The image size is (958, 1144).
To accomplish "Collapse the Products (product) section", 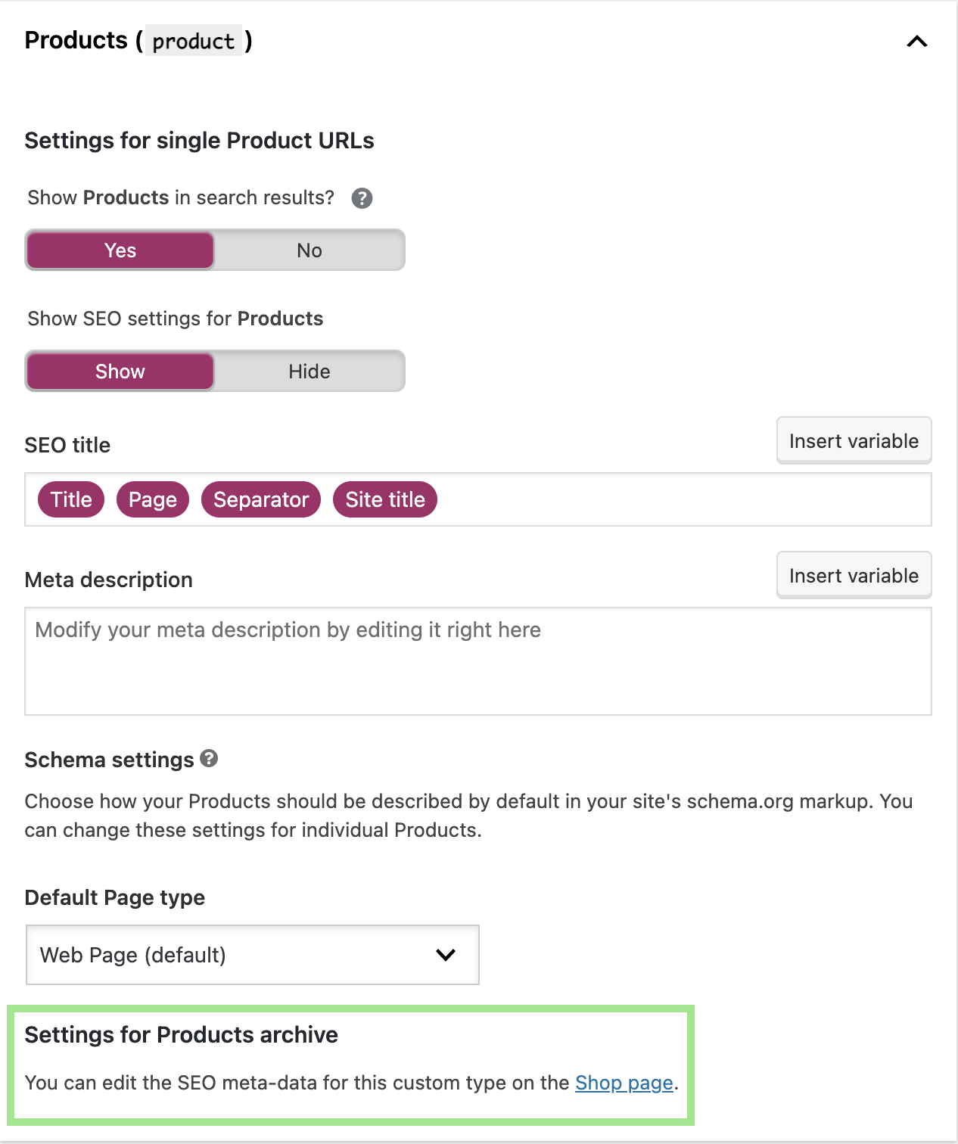I will click(x=917, y=42).
